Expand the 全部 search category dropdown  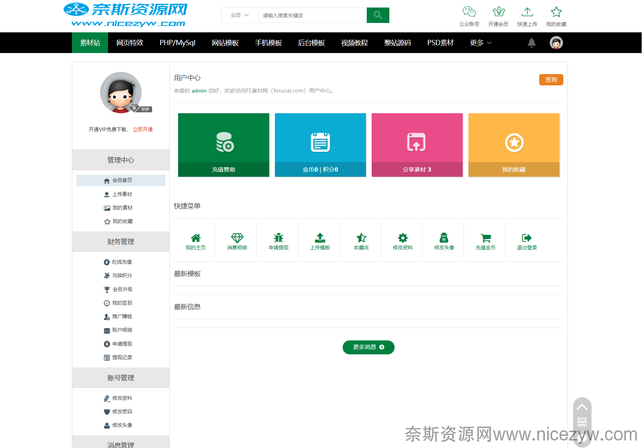pos(240,15)
